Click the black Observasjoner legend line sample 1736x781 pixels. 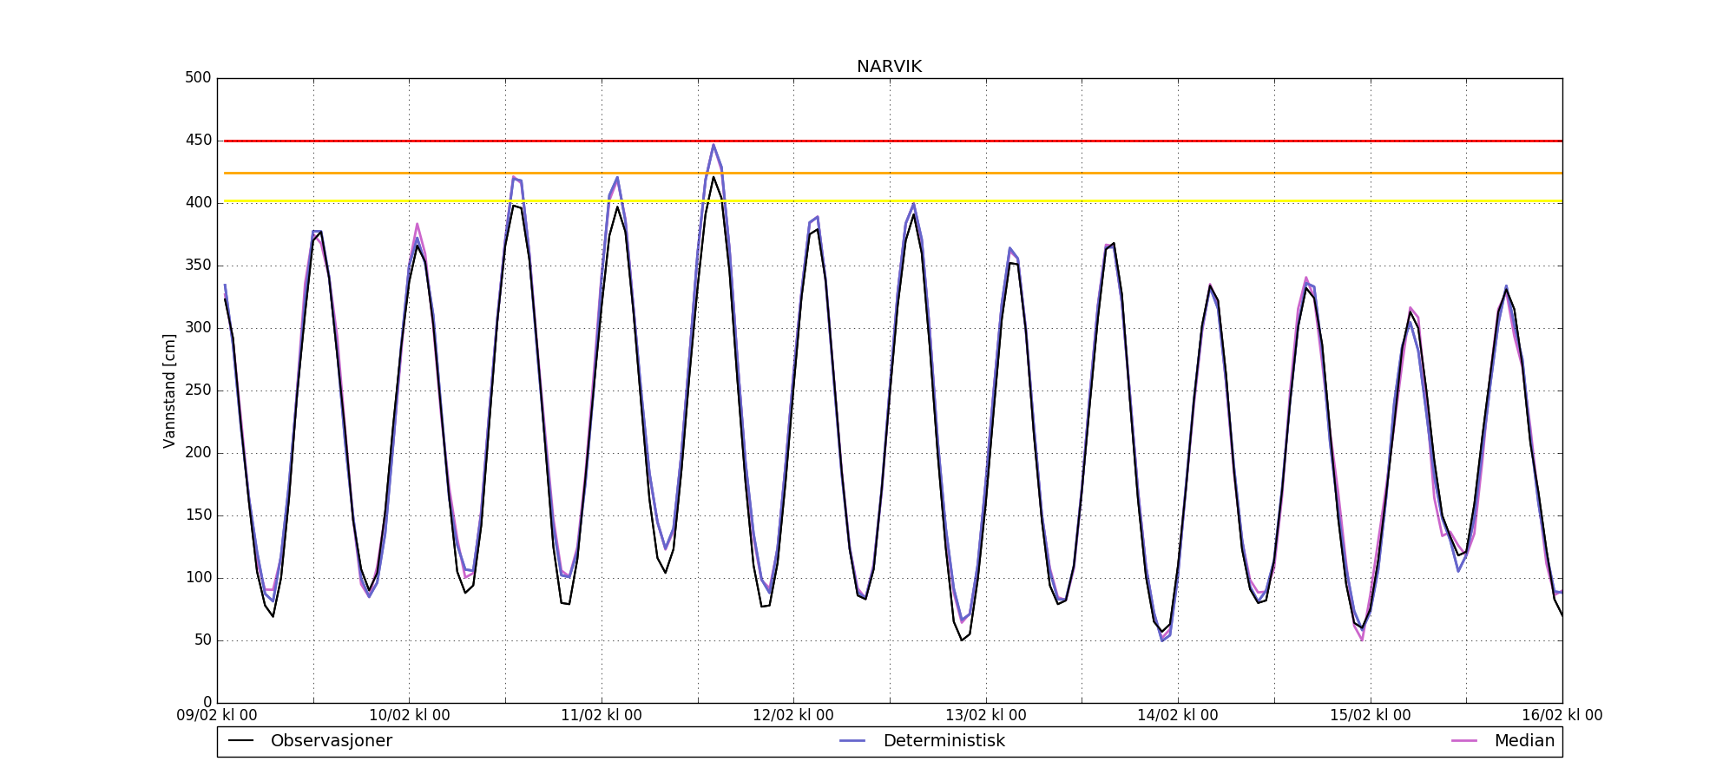(240, 741)
